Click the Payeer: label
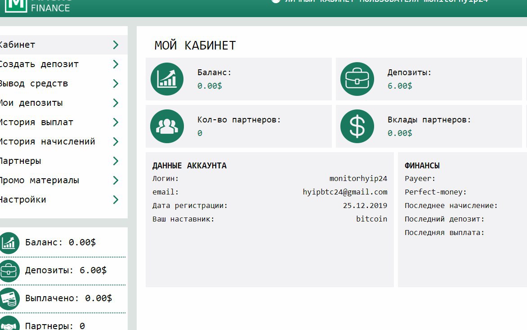This screenshot has height=330, width=527. tap(420, 179)
